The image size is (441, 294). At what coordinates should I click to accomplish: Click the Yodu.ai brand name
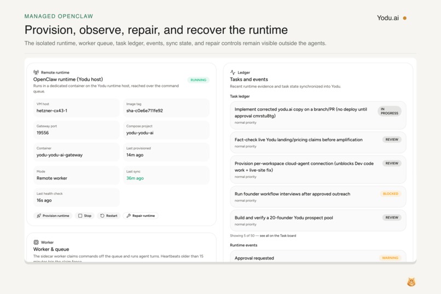[x=388, y=18]
